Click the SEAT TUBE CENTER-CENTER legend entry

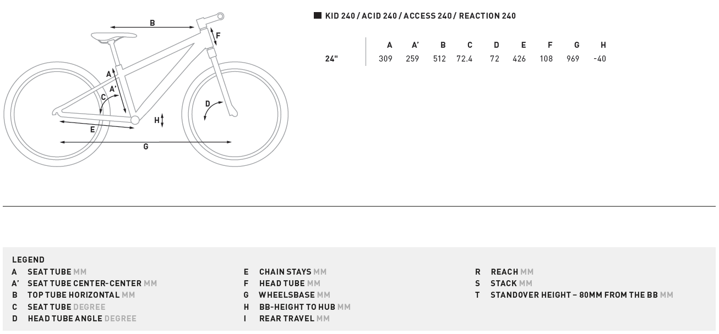coord(84,283)
